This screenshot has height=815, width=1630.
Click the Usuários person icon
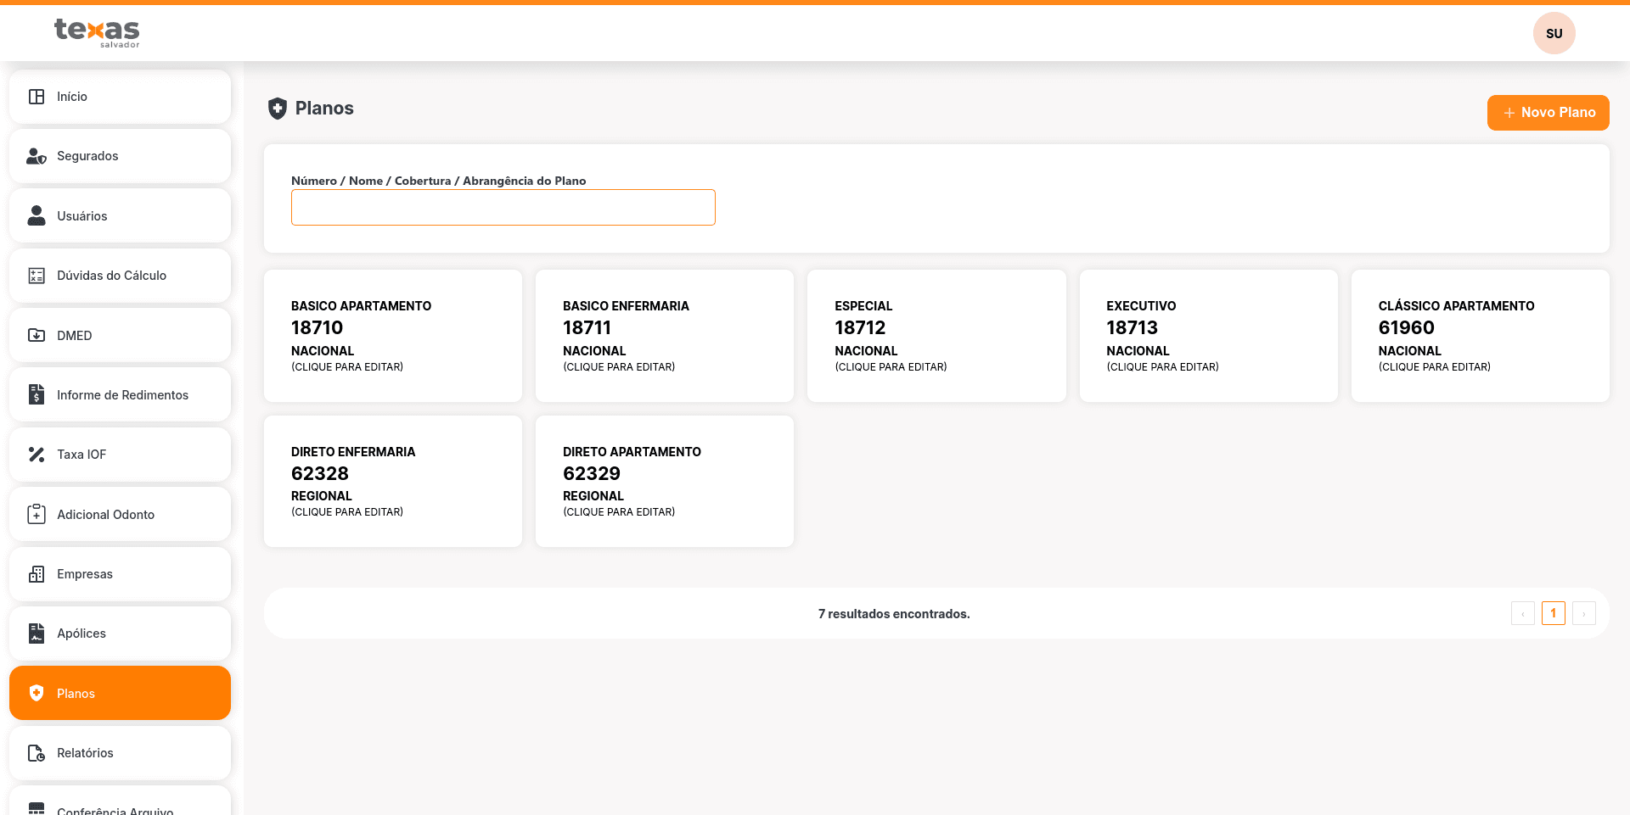[x=37, y=216]
